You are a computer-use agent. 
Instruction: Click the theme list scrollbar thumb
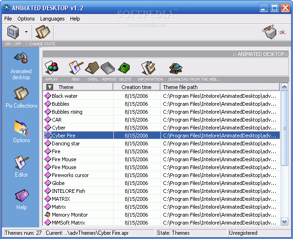coord(285,128)
